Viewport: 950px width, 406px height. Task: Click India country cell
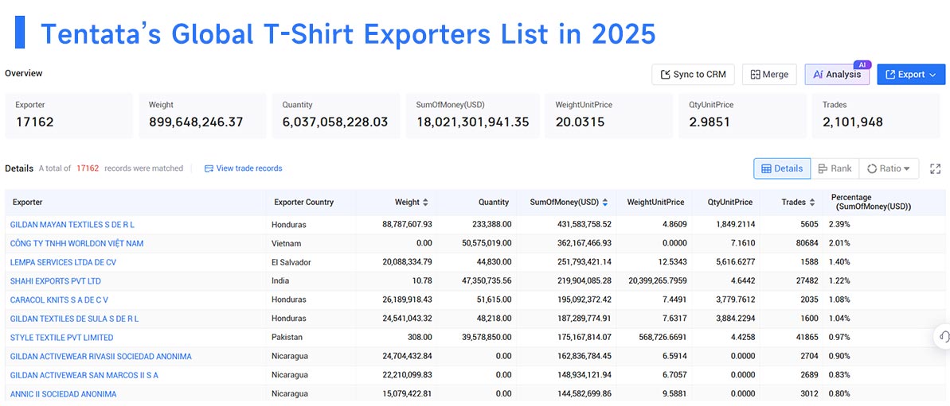(x=280, y=281)
